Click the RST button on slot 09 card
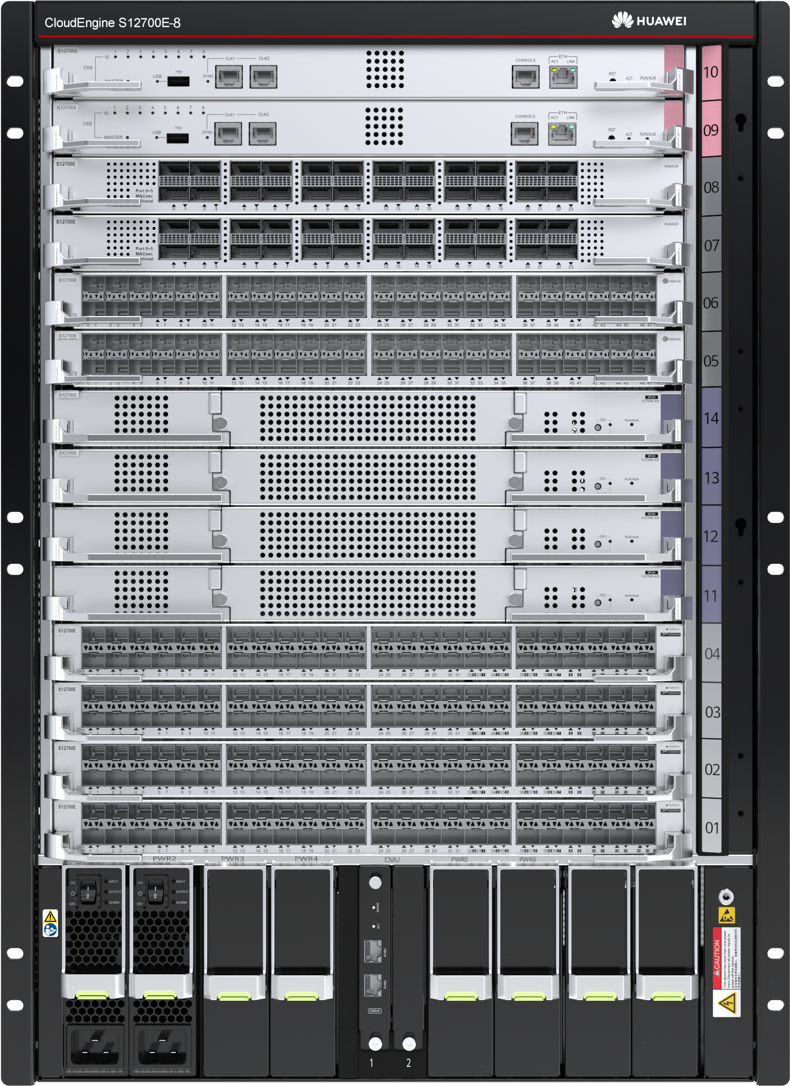790x1086 pixels. coord(612,137)
